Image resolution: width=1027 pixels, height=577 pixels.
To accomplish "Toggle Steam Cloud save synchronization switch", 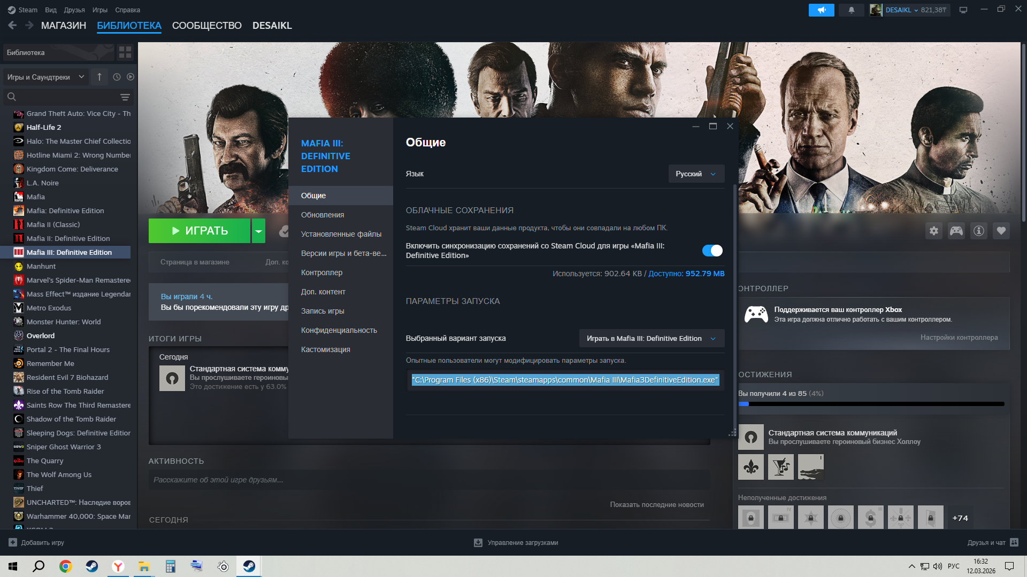I will tap(712, 251).
